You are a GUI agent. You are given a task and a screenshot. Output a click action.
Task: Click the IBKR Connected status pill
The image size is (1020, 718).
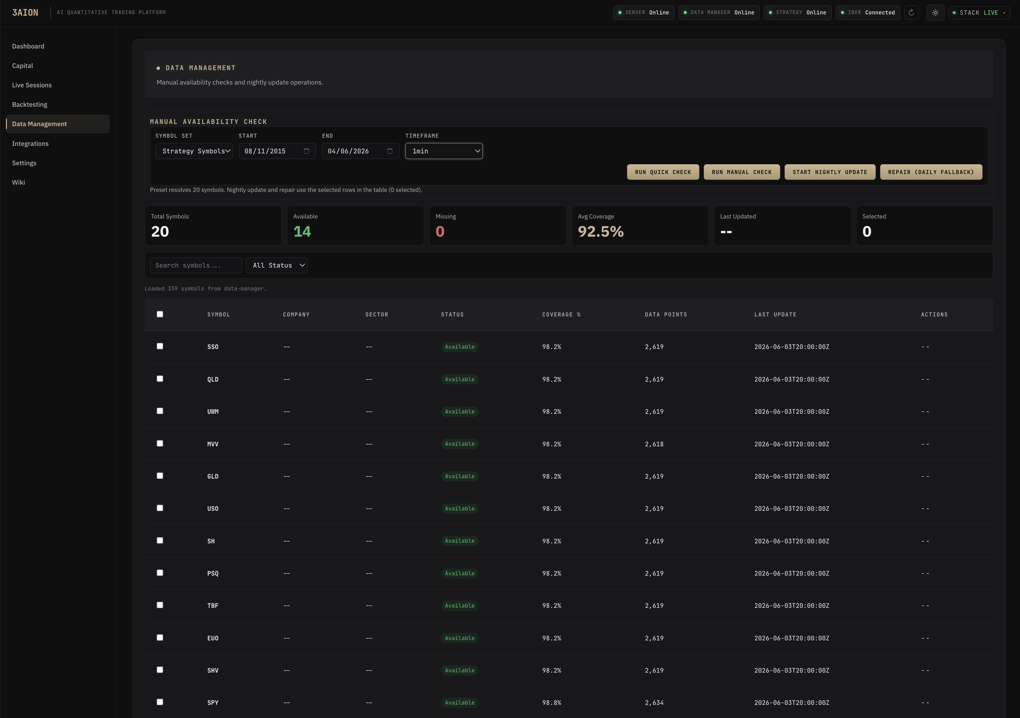[868, 13]
